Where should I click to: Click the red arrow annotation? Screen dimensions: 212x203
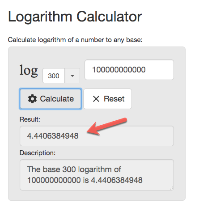click(107, 126)
